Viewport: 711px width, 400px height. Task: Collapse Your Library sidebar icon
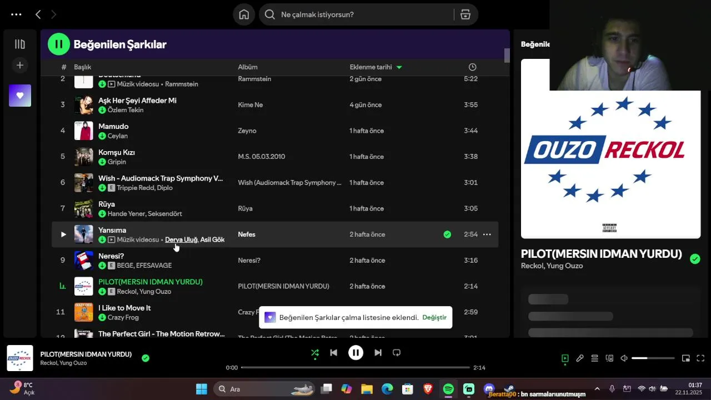(x=20, y=44)
